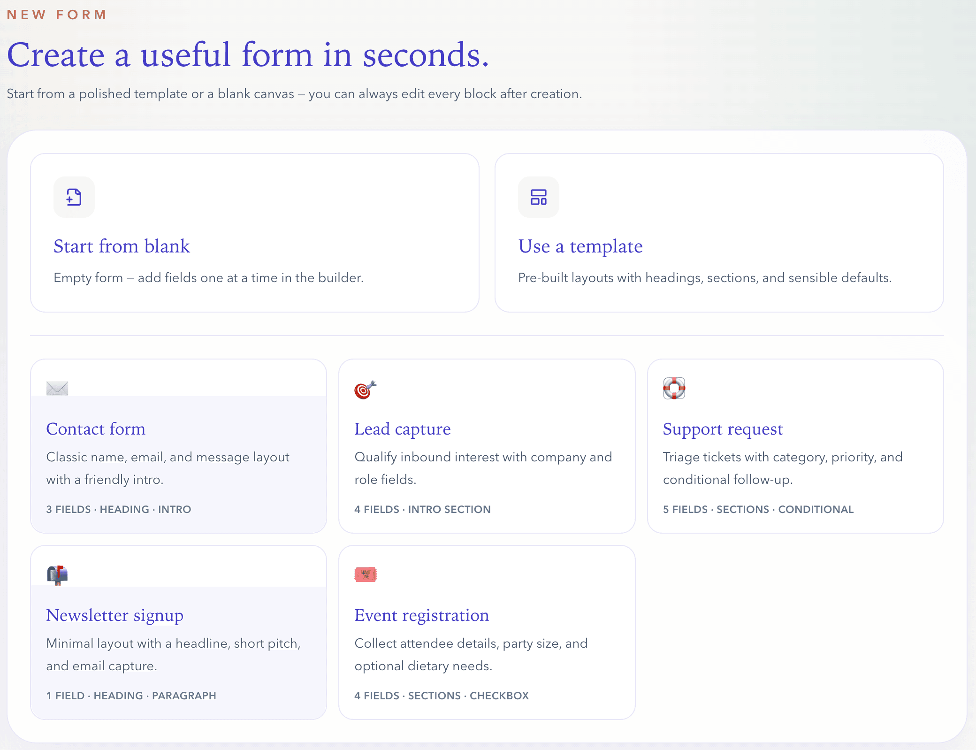Click the 'Pre-built layouts with headings' description

click(705, 278)
